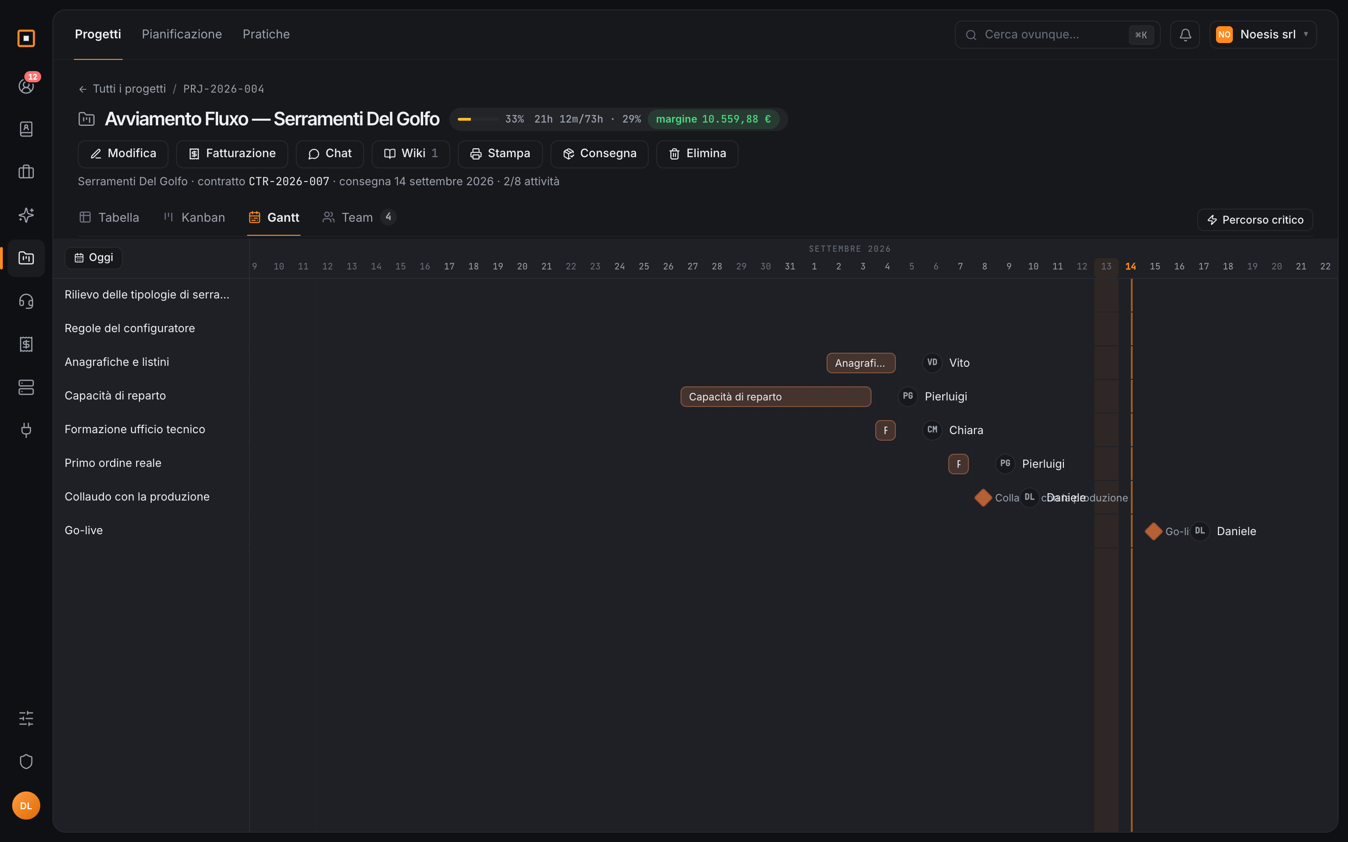Open the headset support sidebar icon
Viewport: 1348px width, 842px height.
click(x=26, y=301)
